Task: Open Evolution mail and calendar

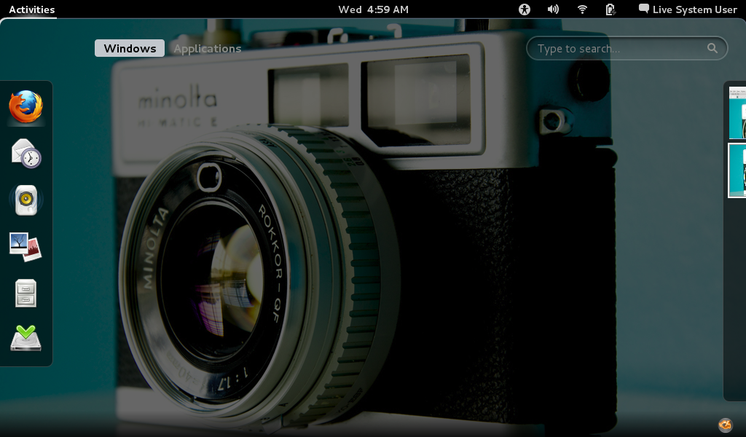Action: point(26,153)
